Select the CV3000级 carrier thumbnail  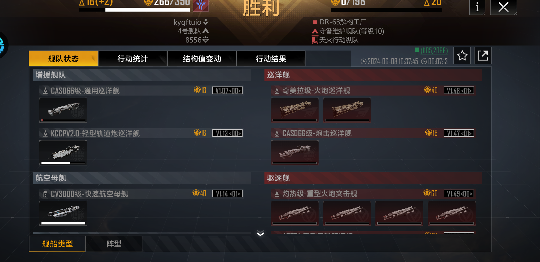[63, 213]
